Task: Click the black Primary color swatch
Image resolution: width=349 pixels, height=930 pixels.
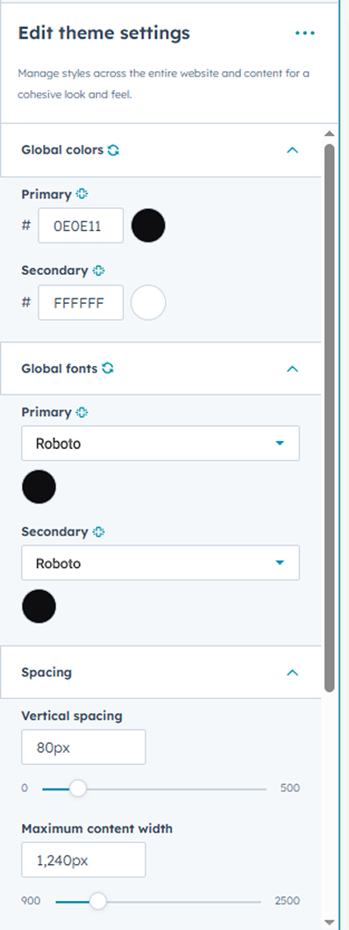Action: coord(148,226)
